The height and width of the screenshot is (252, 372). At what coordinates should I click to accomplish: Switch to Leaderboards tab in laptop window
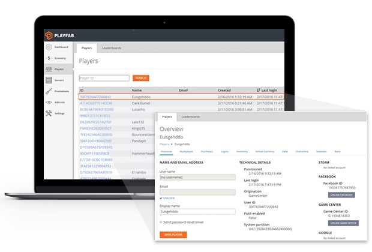(112, 48)
